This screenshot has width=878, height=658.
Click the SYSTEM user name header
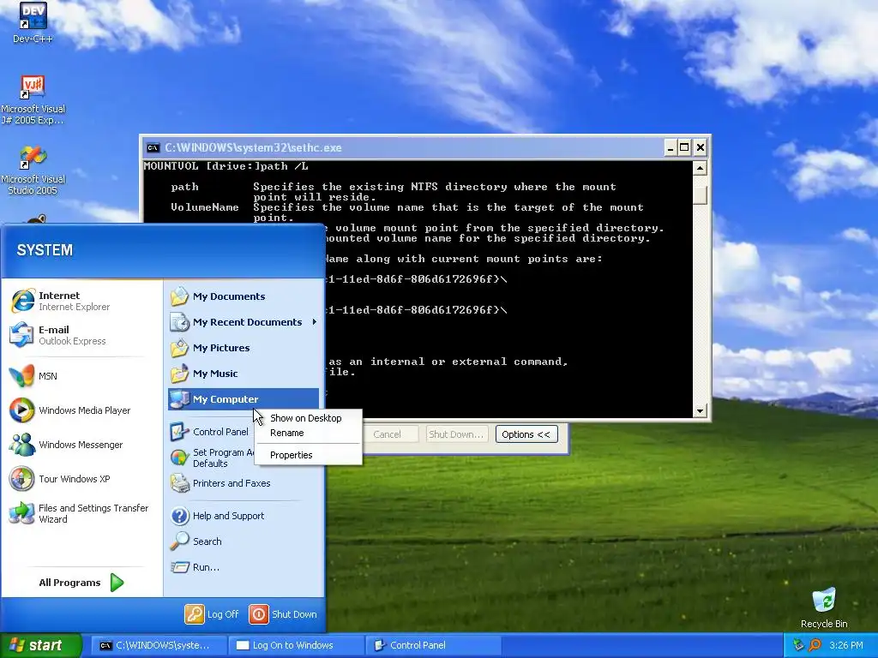pos(45,250)
